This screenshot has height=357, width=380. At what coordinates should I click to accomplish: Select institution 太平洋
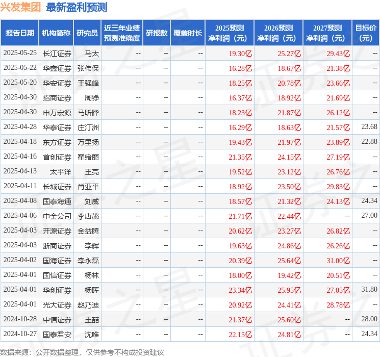click(x=61, y=172)
